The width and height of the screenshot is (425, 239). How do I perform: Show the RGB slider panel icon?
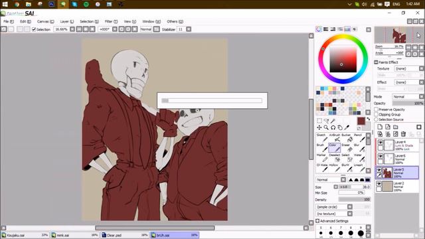(326, 29)
